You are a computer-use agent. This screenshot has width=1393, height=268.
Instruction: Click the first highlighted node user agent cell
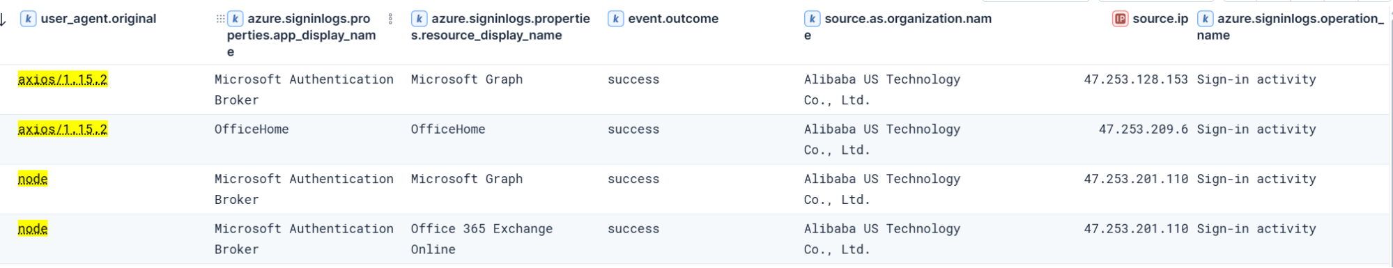pyautogui.click(x=33, y=179)
